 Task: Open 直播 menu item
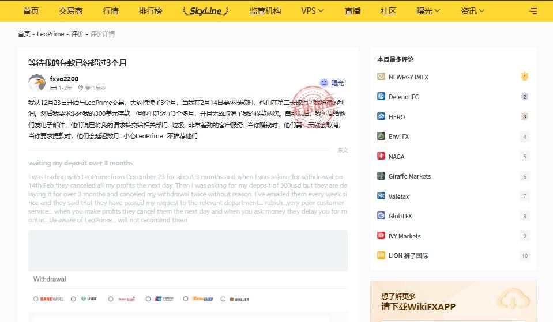click(353, 11)
